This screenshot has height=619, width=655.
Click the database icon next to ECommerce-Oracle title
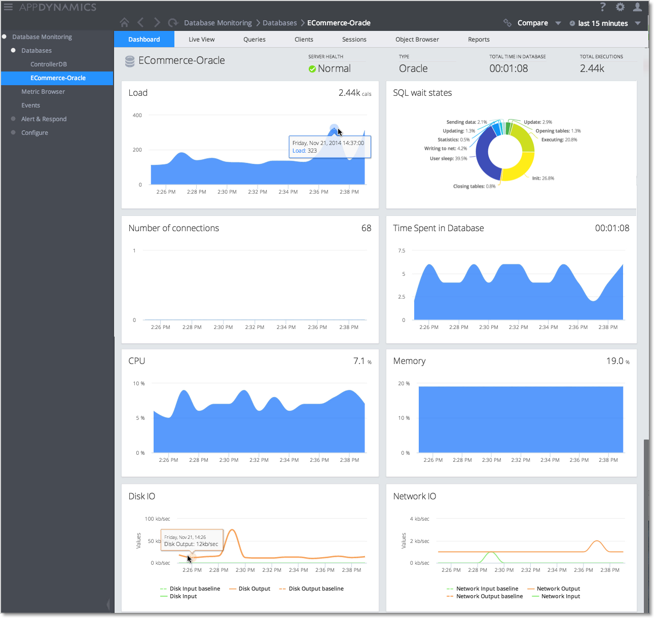(130, 61)
